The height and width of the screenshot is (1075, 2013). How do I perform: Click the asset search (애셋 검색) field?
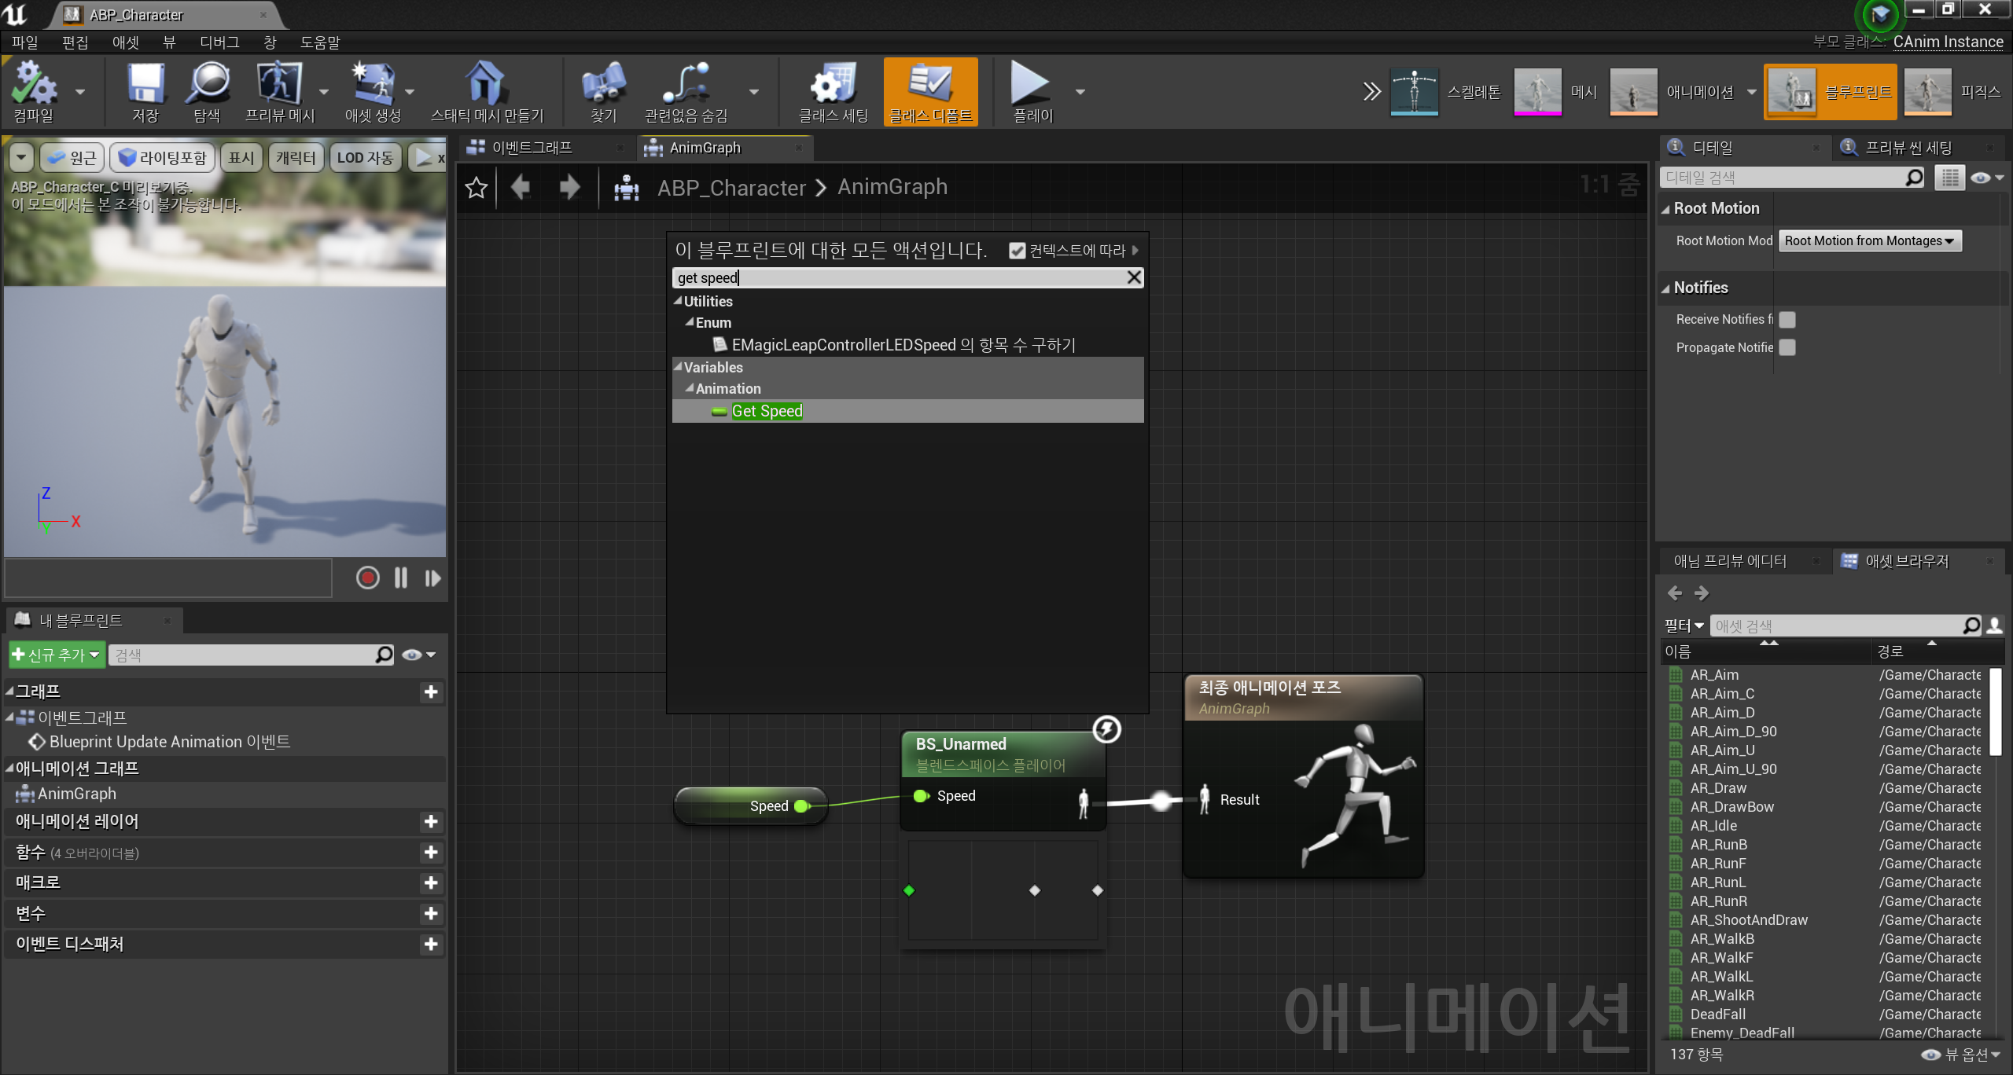point(1836,626)
